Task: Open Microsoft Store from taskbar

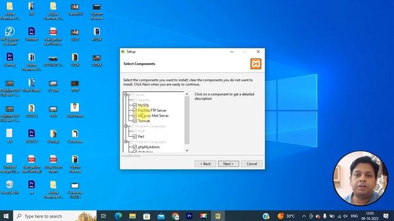Action: pyautogui.click(x=147, y=215)
